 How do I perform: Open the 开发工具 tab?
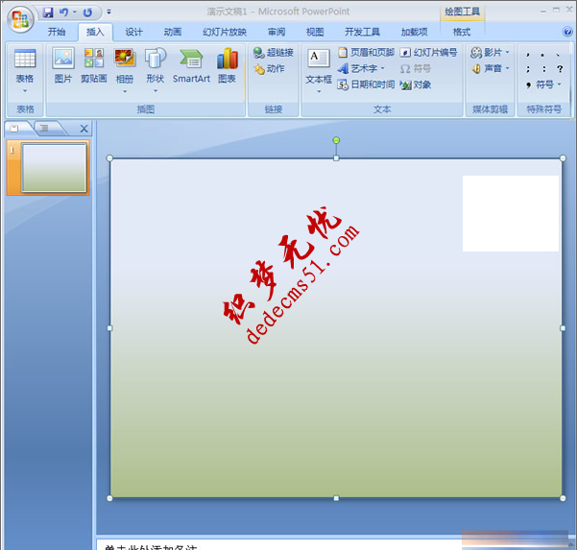click(362, 32)
